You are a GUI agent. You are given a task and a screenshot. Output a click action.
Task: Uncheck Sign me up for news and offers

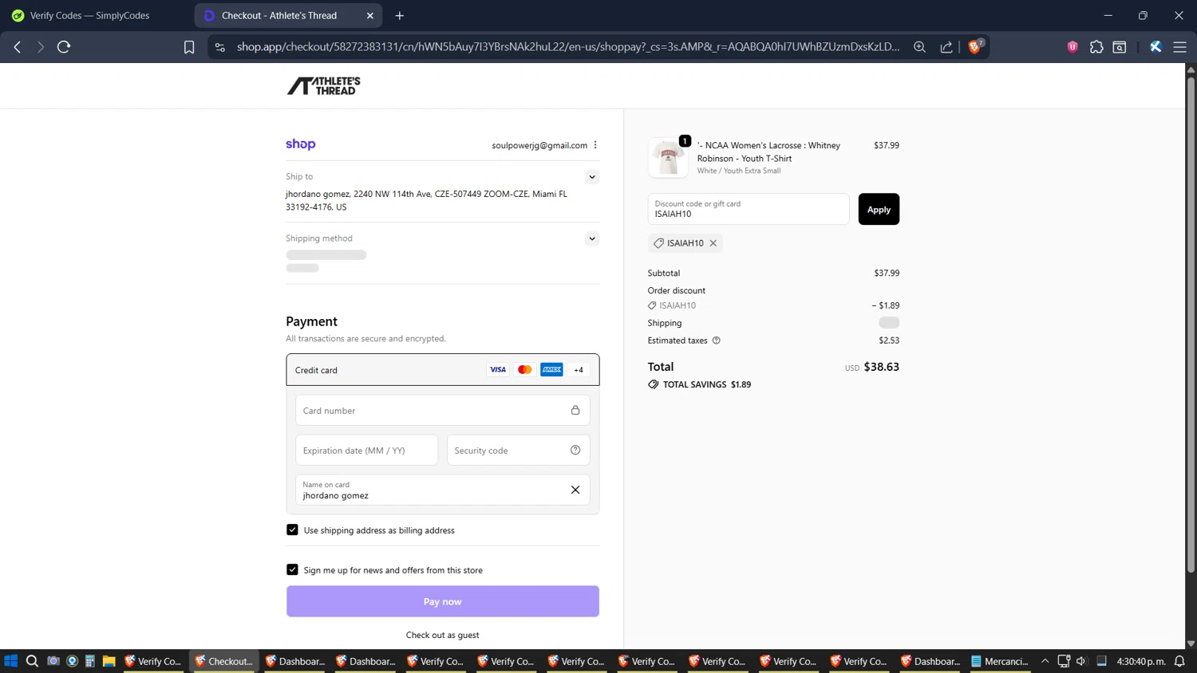click(292, 570)
